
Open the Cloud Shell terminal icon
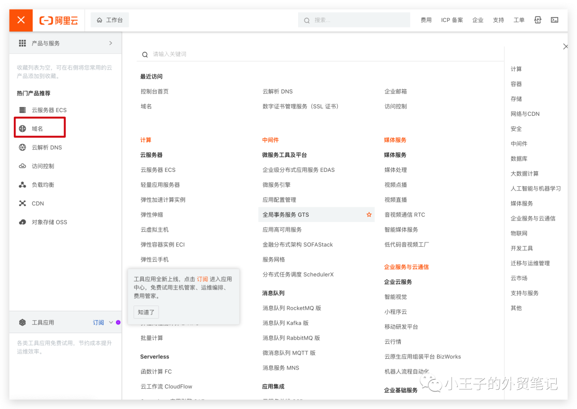[555, 20]
